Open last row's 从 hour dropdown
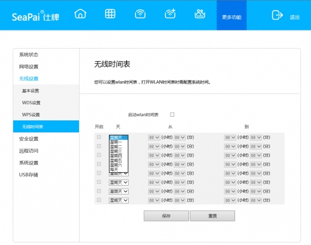This screenshot has height=245, width=311. coord(154,200)
